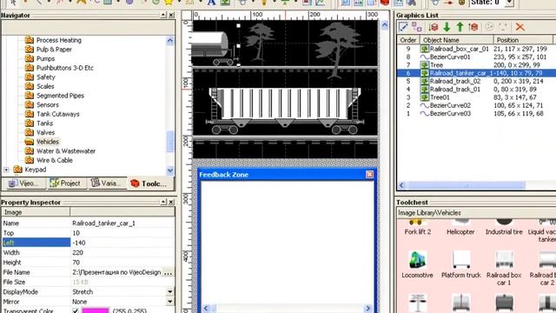
Task: Select the Tree01 row in Graphics List
Action: pyautogui.click(x=475, y=97)
